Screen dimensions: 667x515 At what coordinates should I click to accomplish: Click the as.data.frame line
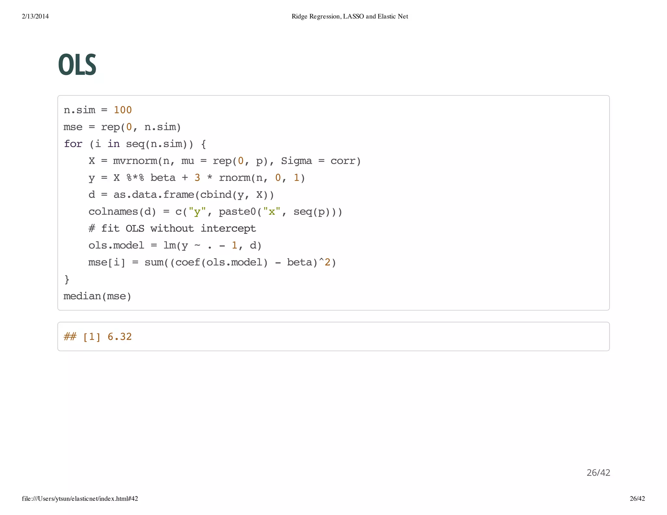pyautogui.click(x=181, y=195)
